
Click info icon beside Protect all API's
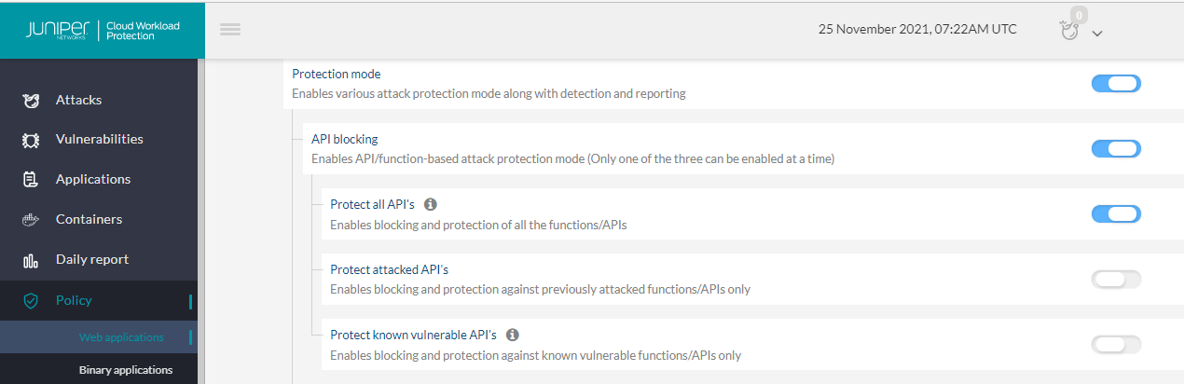coord(431,204)
